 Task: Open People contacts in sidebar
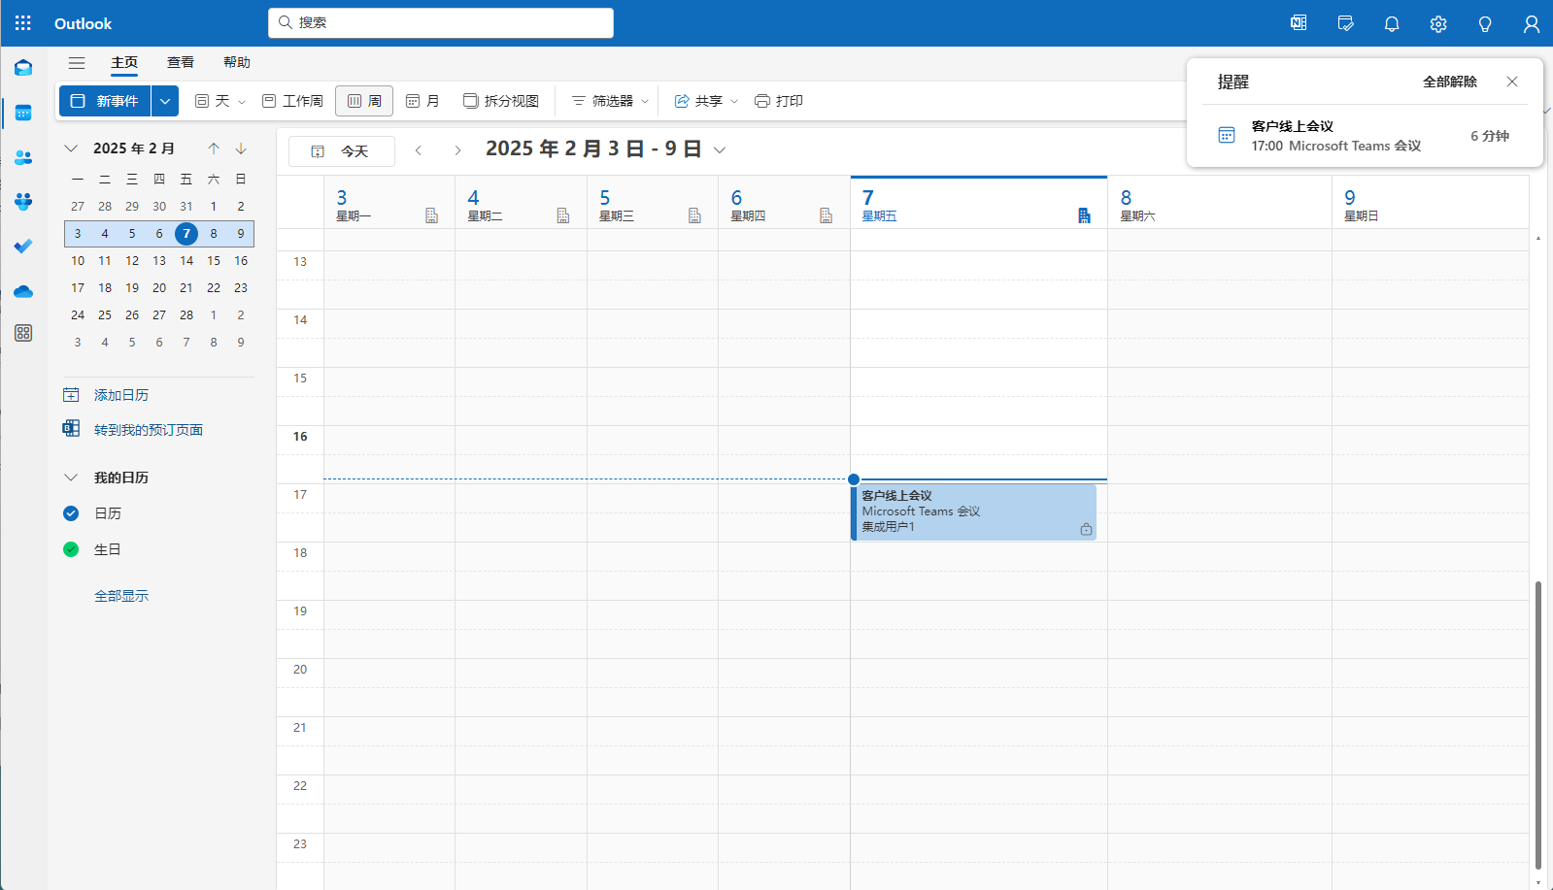pos(23,157)
